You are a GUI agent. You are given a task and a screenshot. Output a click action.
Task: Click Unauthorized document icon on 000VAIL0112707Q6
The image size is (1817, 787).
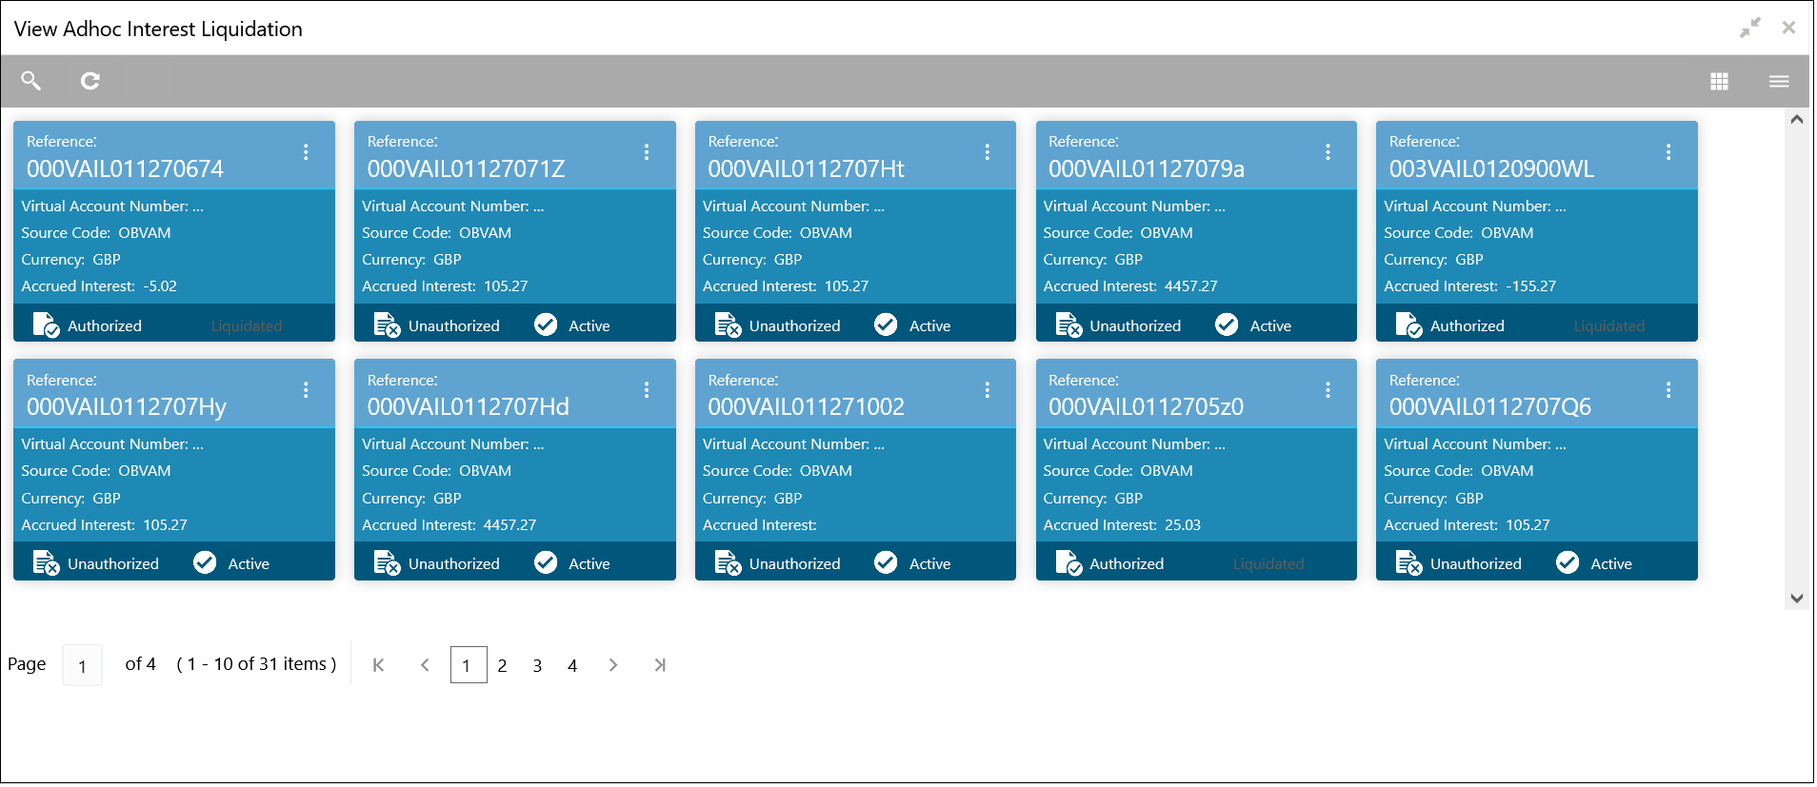[1409, 563]
